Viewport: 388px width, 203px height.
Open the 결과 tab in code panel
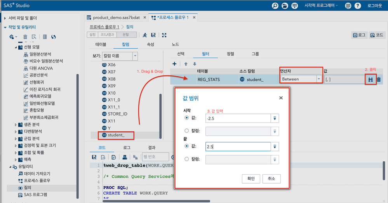[152, 147]
